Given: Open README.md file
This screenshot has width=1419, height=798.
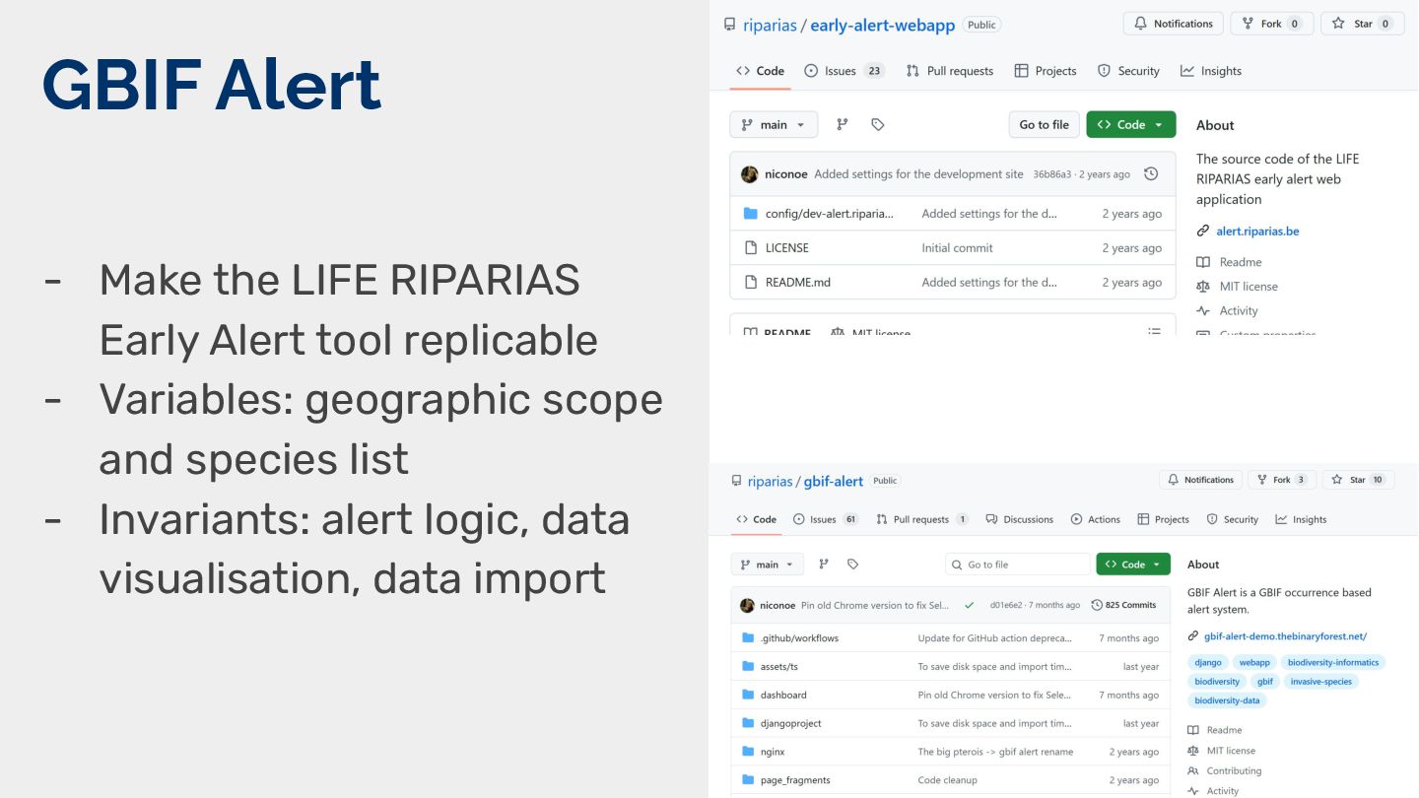Looking at the screenshot, I should tap(798, 283).
